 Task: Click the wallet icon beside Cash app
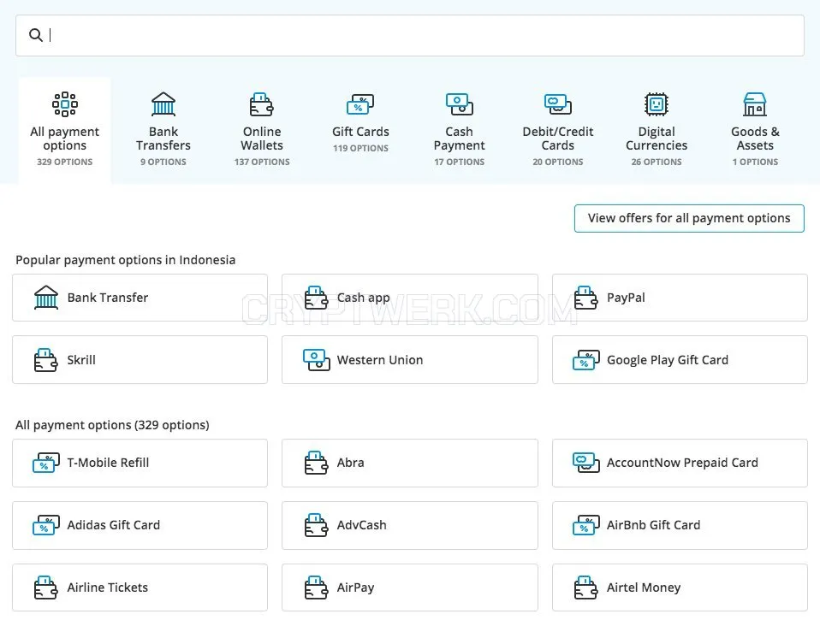click(316, 298)
